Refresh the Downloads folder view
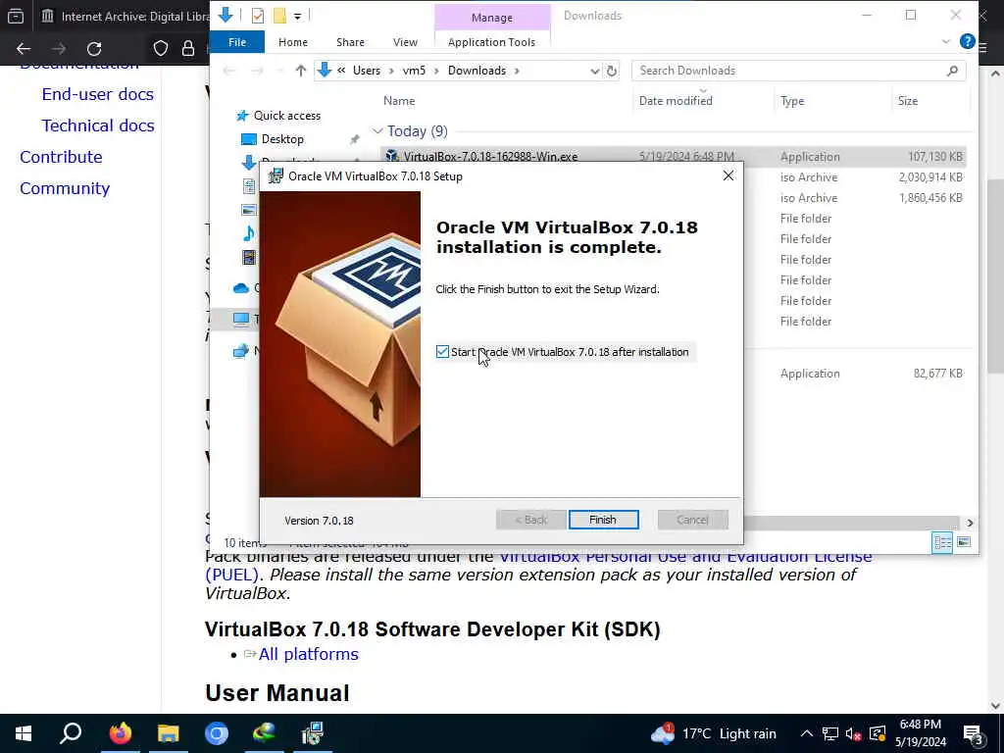 point(612,71)
